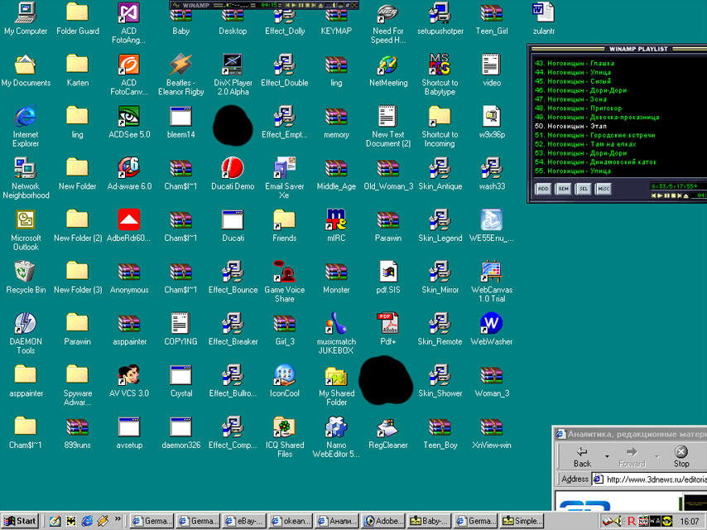The height and width of the screenshot is (530, 707).
Task: Switch to the Baby taskbar window
Action: click(429, 521)
